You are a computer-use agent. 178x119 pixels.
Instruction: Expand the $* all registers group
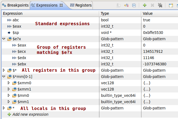[4, 70]
